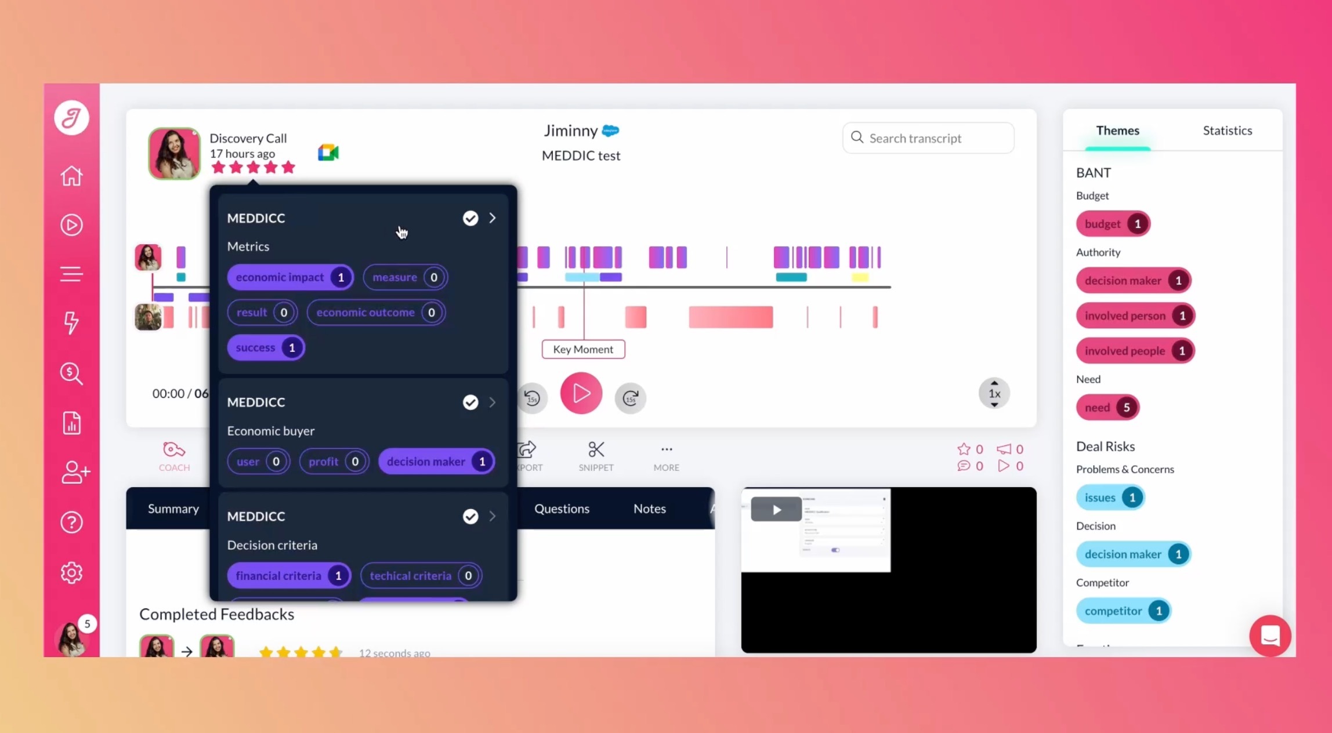Click the 1x playback speed button

pyautogui.click(x=993, y=393)
